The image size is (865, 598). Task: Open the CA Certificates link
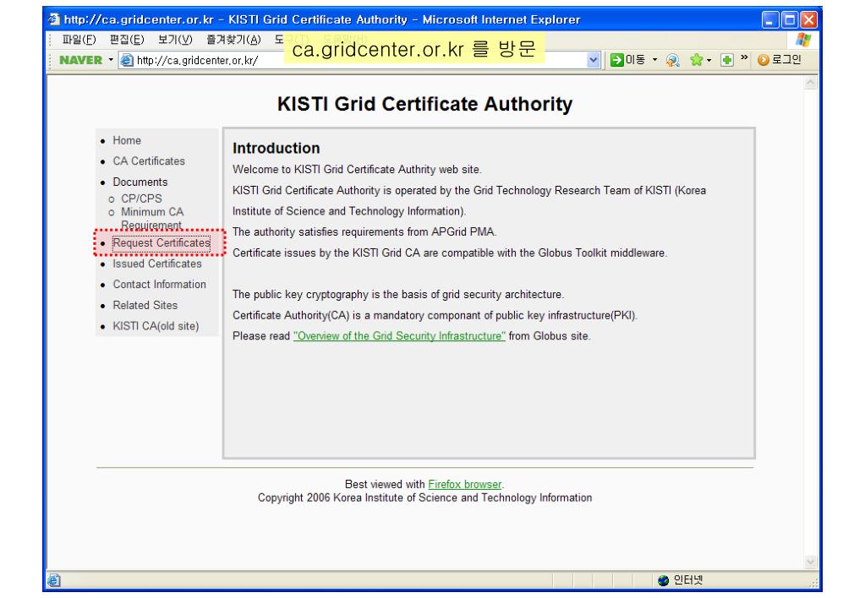pos(149,161)
